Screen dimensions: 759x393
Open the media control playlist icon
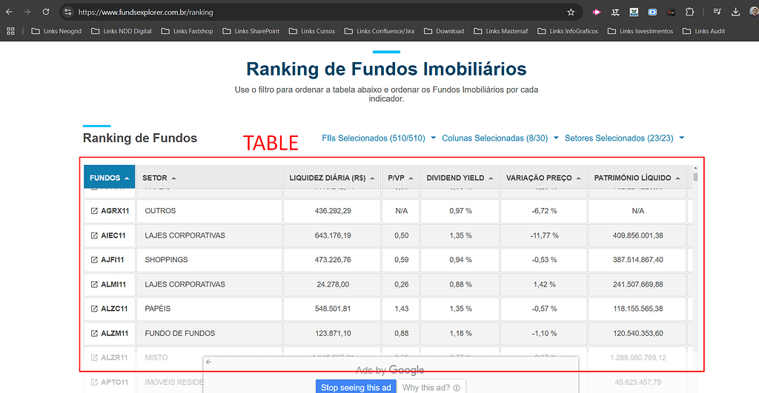[x=717, y=12]
